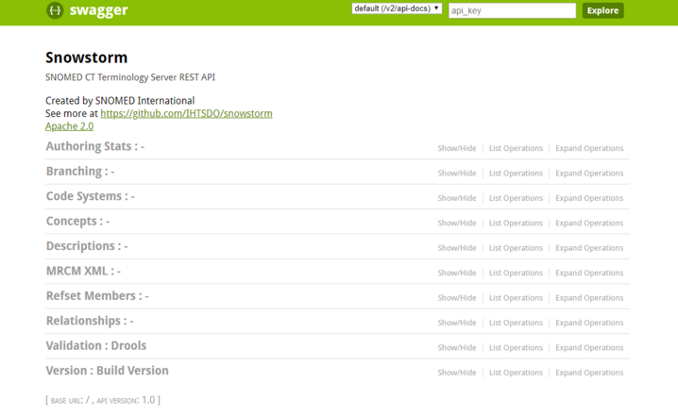
Task: Click List Operations for Relationships
Action: [516, 323]
